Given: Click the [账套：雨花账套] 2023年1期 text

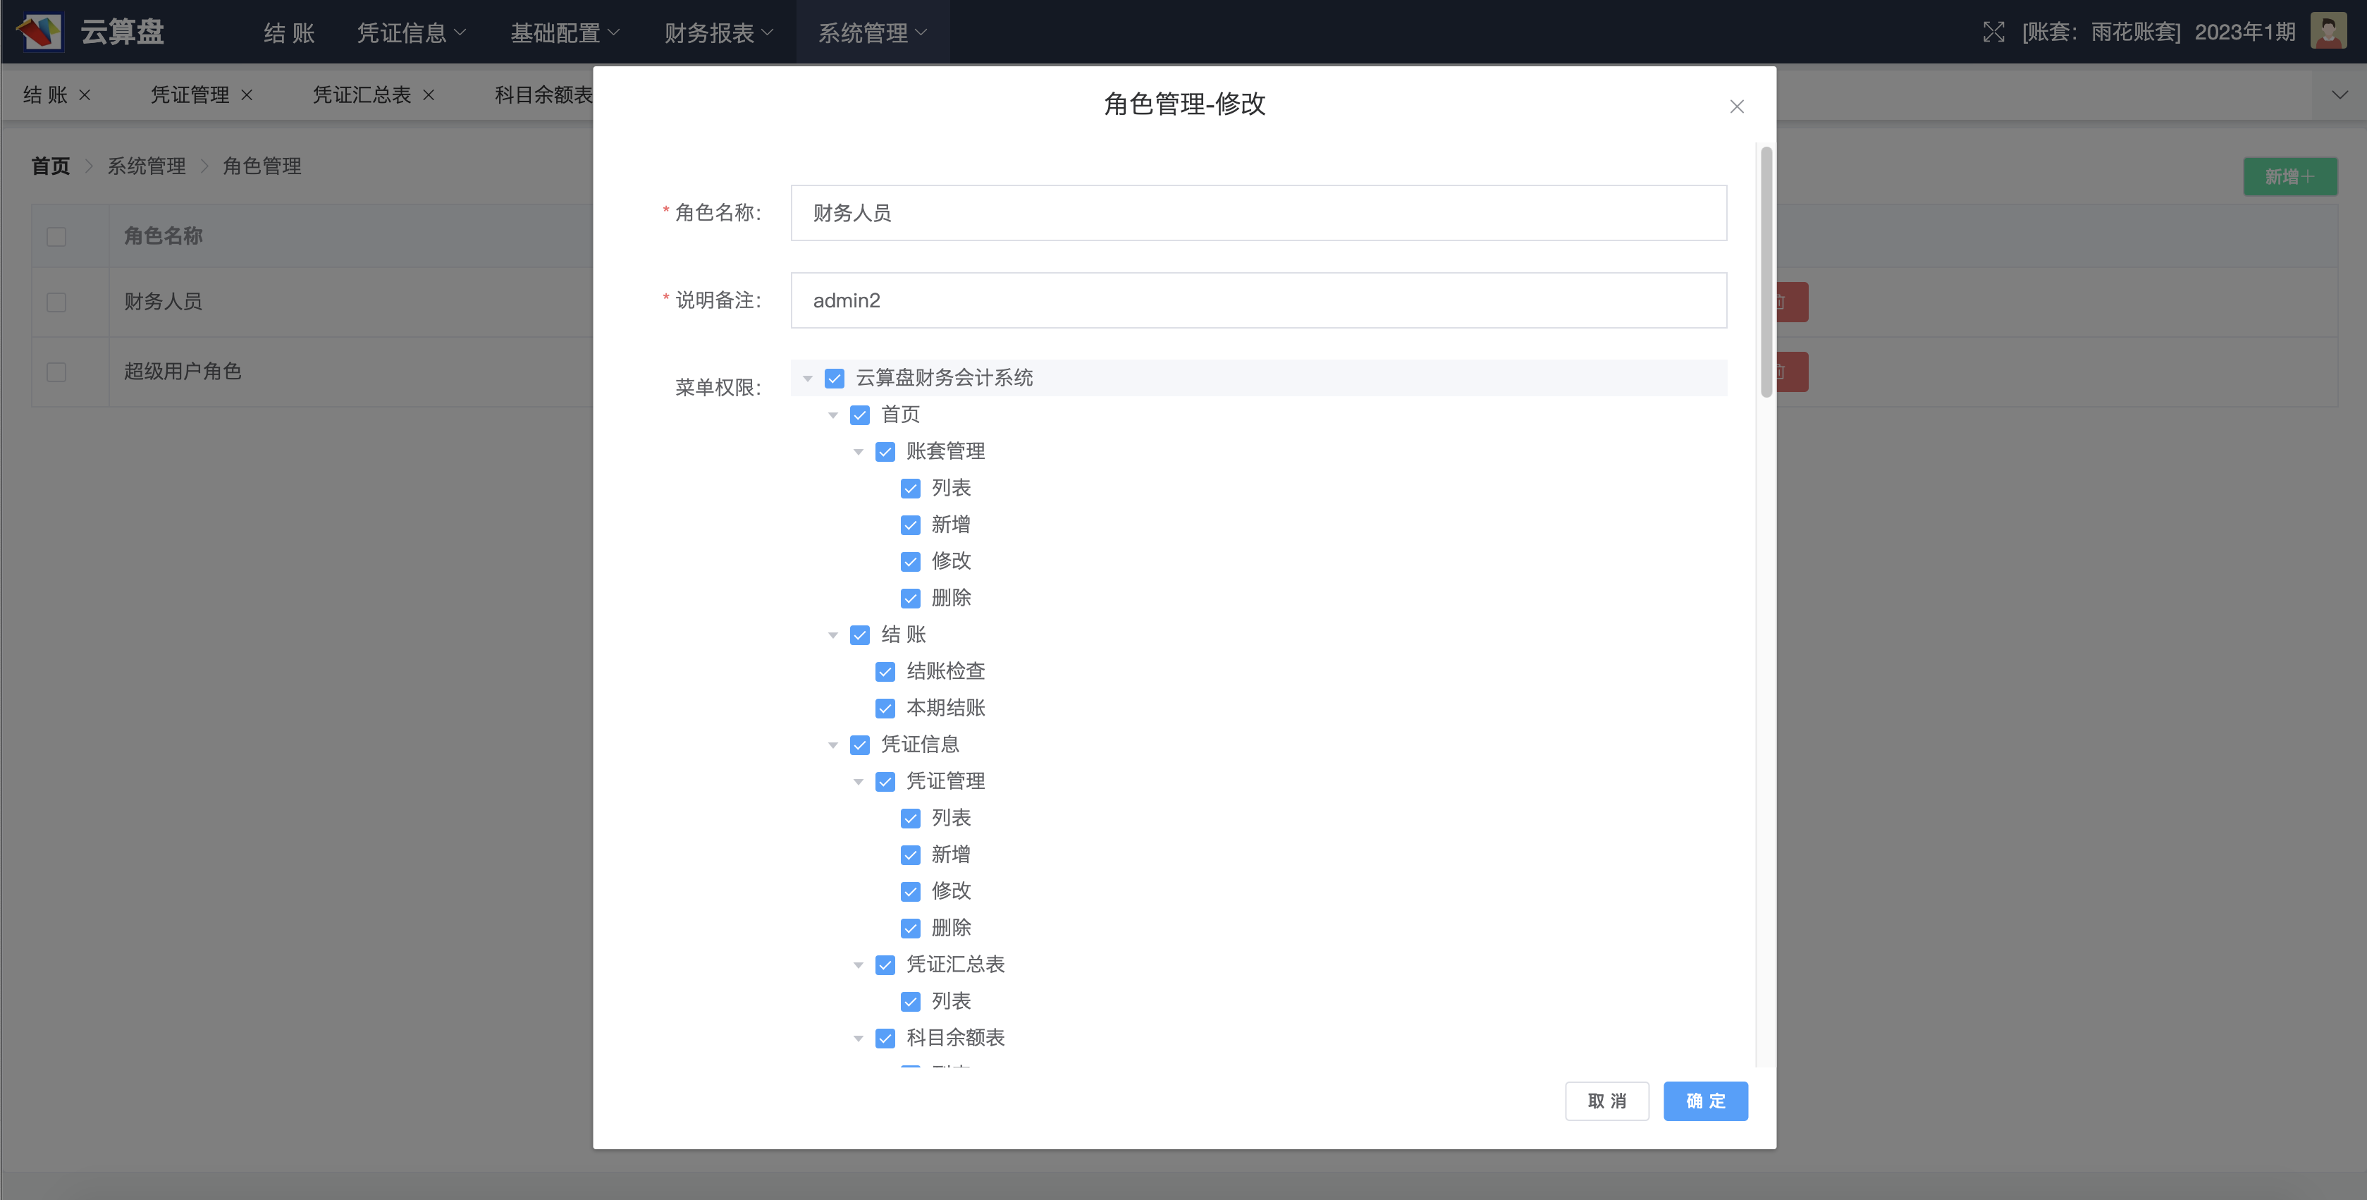Looking at the screenshot, I should pyautogui.click(x=2158, y=32).
